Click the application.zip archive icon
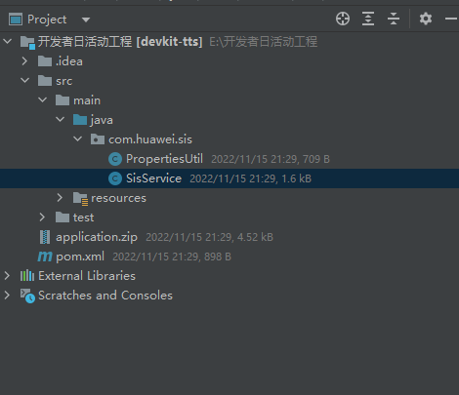The width and height of the screenshot is (459, 395). (45, 237)
